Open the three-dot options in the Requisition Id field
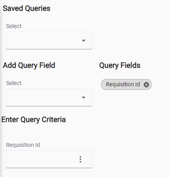170x177 pixels. [x=80, y=159]
